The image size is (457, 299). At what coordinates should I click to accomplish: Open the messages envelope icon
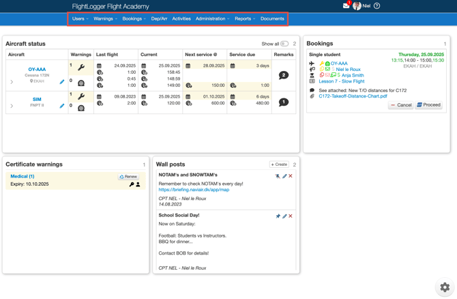(x=346, y=6)
